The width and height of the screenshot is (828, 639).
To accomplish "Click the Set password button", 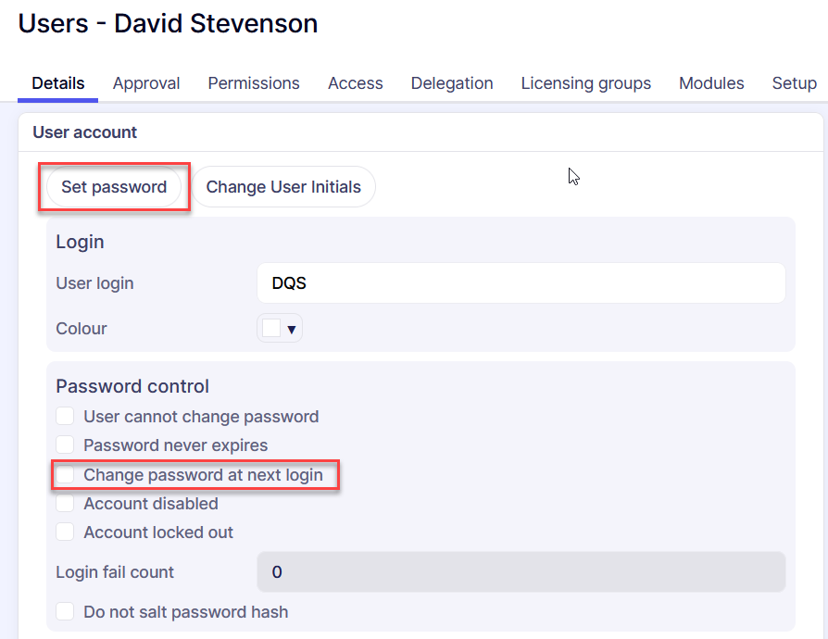I will point(114,187).
